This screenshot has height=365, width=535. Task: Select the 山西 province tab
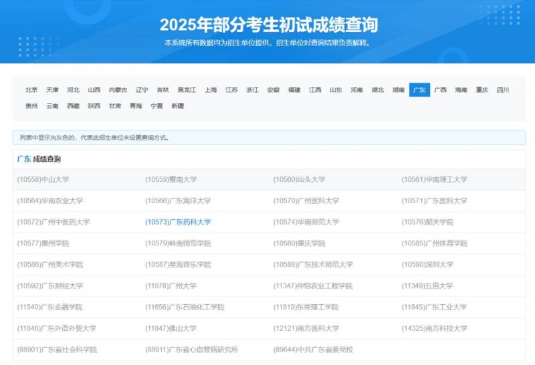(94, 90)
